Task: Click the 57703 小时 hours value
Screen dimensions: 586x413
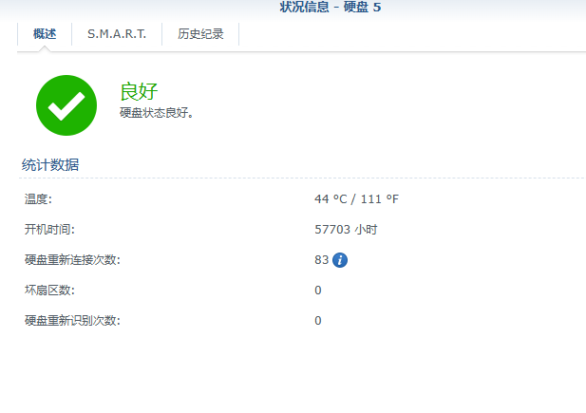Action: (x=346, y=229)
